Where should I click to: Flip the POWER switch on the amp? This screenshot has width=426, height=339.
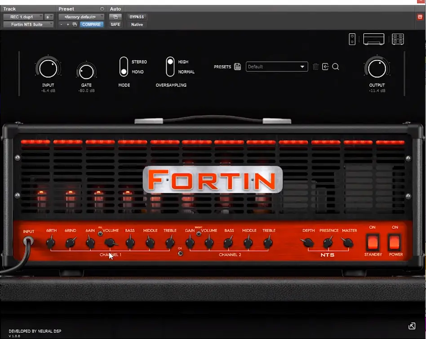(395, 242)
